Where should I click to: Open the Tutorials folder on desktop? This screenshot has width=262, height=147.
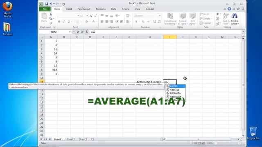(7, 29)
